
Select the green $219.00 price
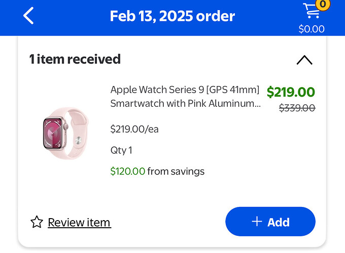coord(291,92)
